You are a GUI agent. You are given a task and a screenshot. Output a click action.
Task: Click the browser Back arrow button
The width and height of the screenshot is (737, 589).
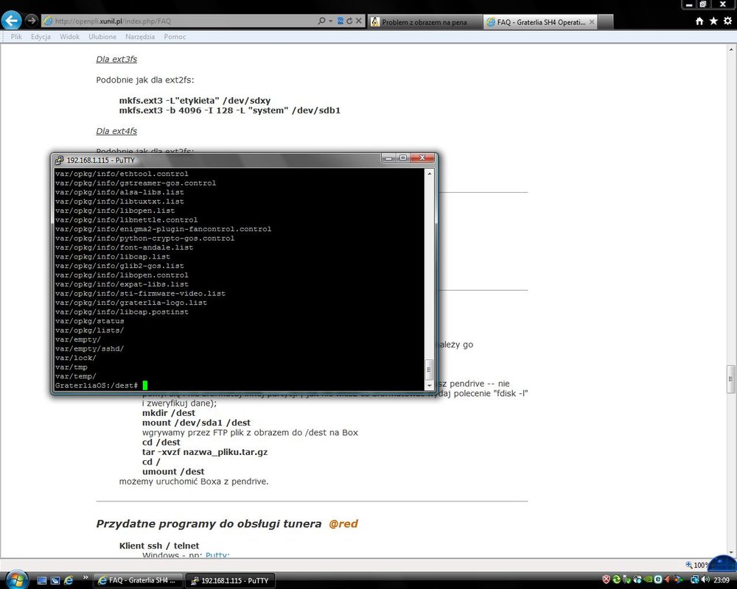tap(12, 21)
